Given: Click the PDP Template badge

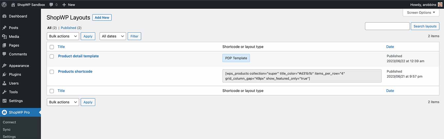Looking at the screenshot, I should 236,58.
